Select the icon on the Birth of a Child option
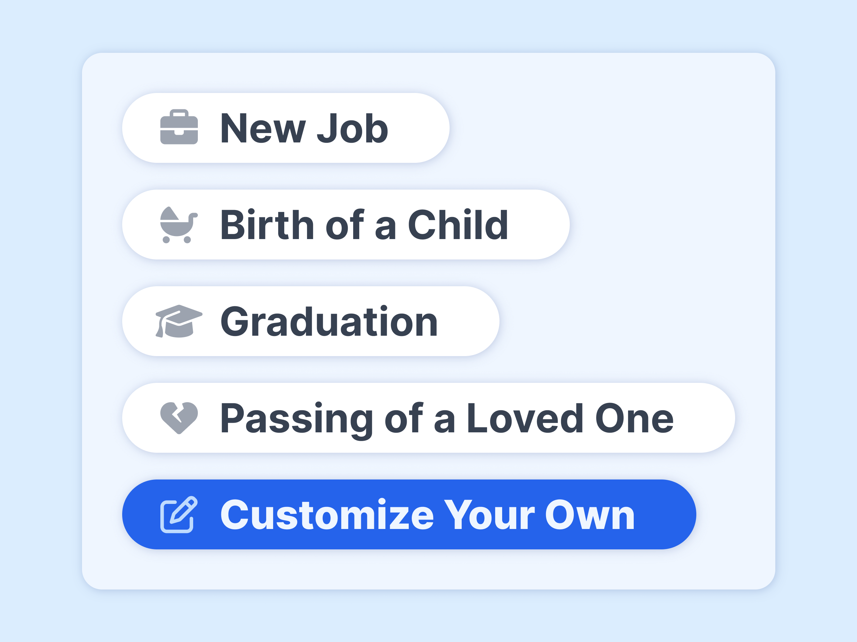 coord(179,224)
